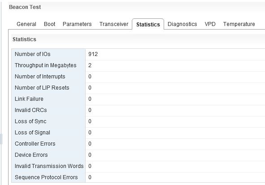Click the Link Failure label
Screen dimensions: 265x185
[29, 99]
